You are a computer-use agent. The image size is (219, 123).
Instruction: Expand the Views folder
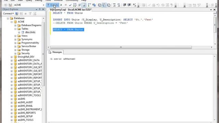tap(15, 36)
